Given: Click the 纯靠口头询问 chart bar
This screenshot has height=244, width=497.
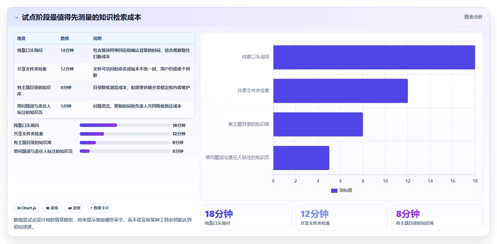Looking at the screenshot, I should coord(374,57).
